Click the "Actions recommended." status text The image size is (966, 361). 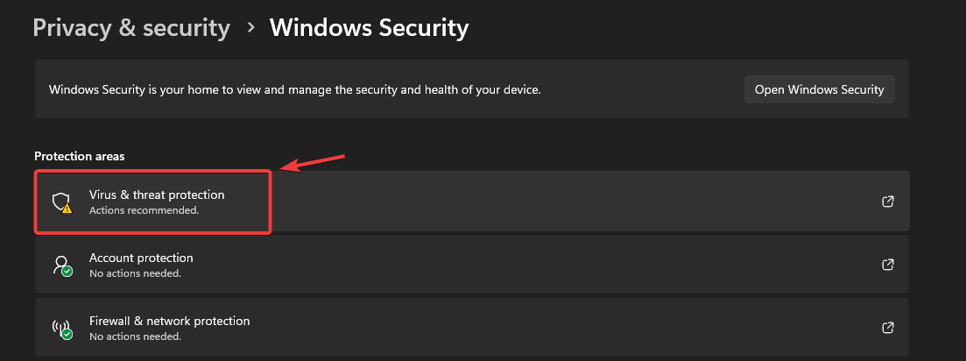coord(144,210)
